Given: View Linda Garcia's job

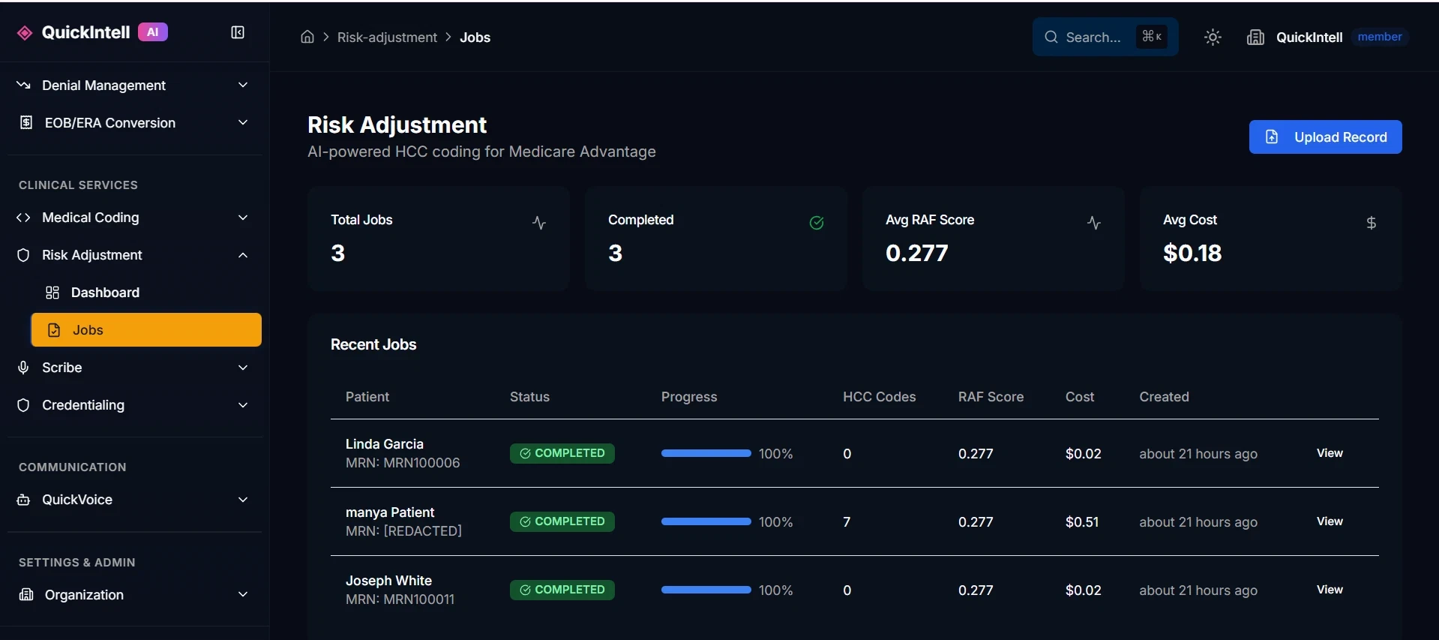Looking at the screenshot, I should click(x=1330, y=453).
